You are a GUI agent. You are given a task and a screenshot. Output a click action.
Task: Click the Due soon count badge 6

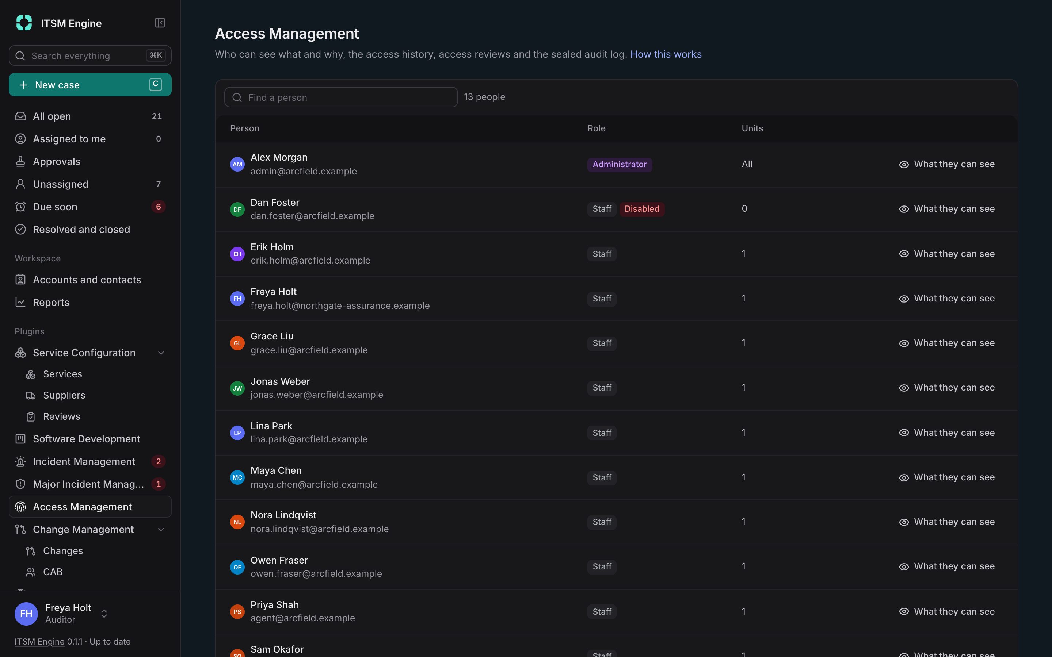158,207
